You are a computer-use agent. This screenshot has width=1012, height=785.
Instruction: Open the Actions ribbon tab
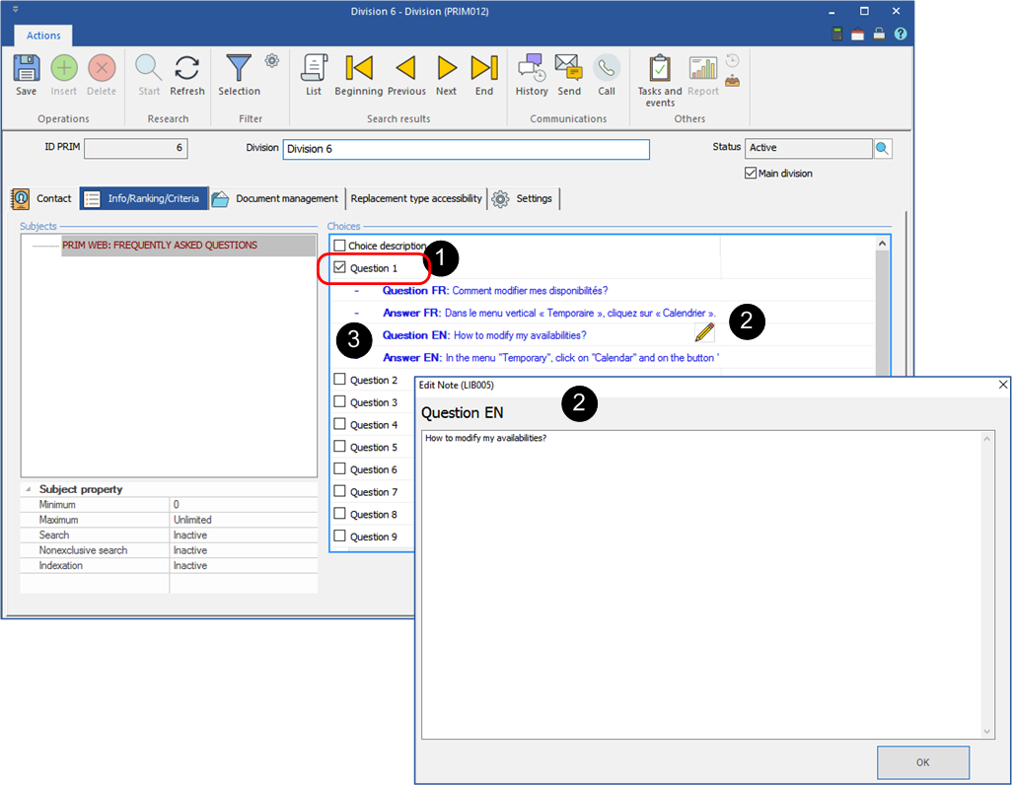(43, 36)
